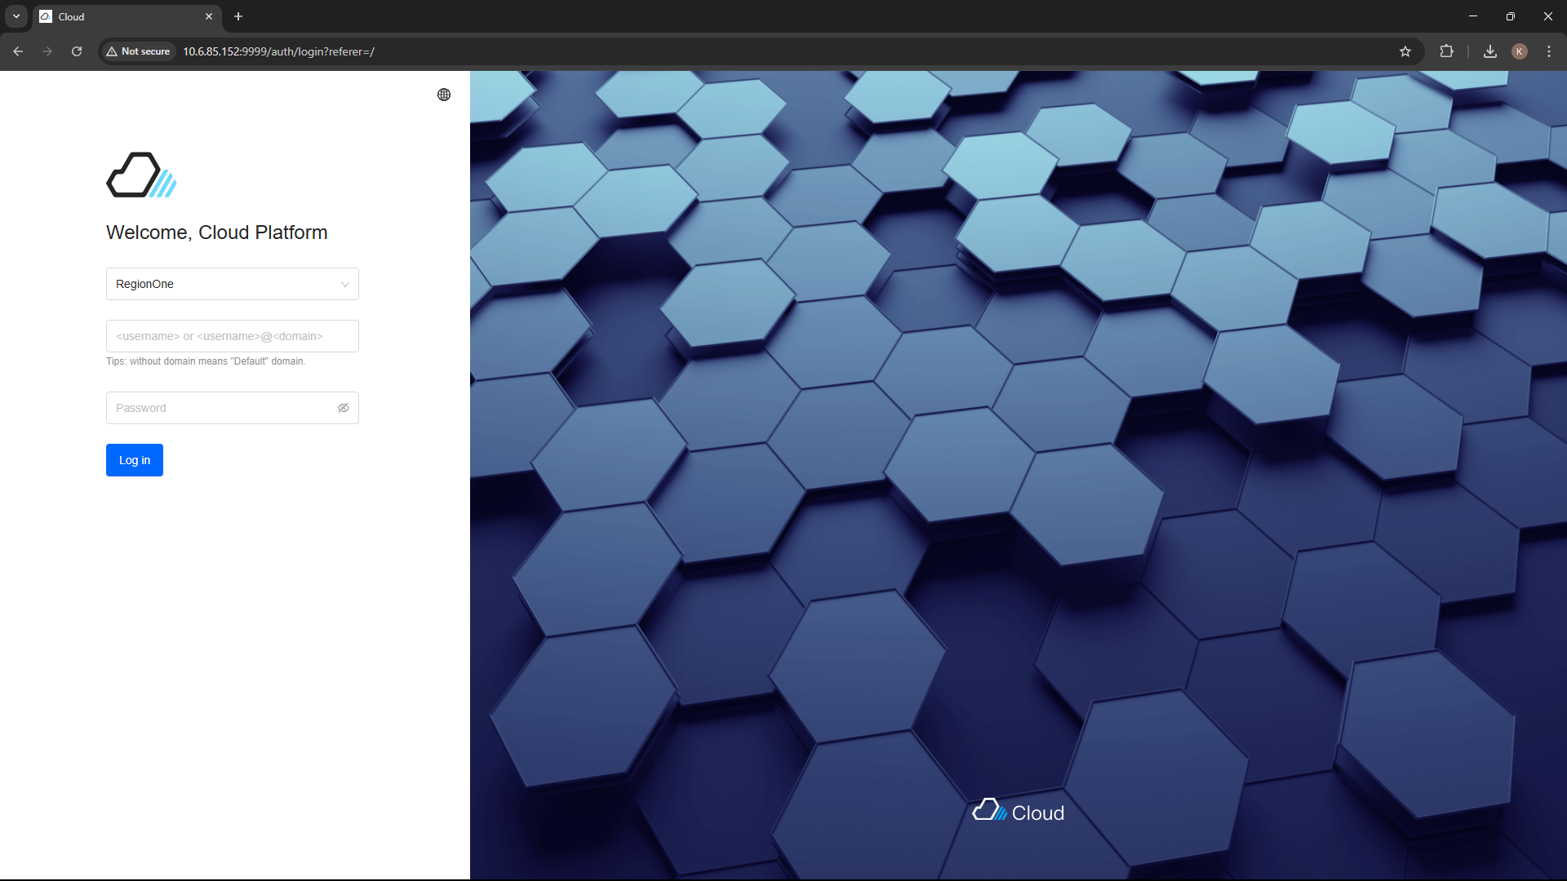Open the browser downloads icon
This screenshot has width=1567, height=881.
(x=1489, y=51)
